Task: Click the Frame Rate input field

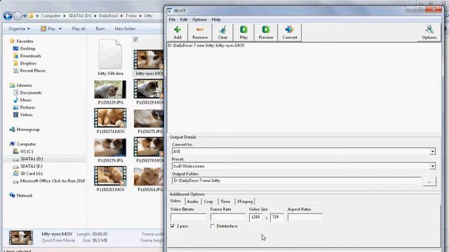Action: click(x=227, y=217)
